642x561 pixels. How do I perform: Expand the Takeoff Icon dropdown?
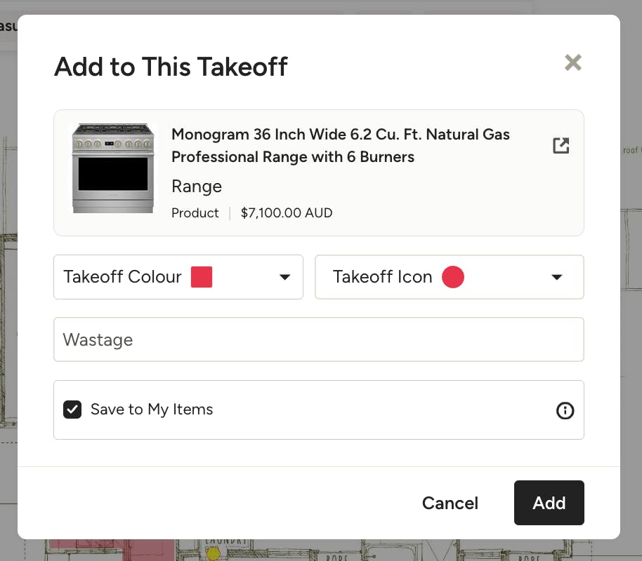coord(449,277)
